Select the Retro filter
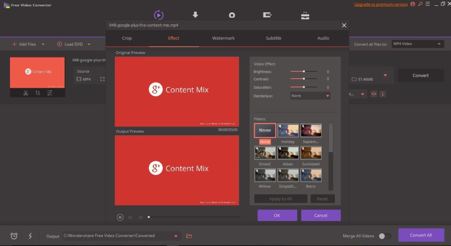Viewport: 451px width, 246px height. pyautogui.click(x=311, y=175)
